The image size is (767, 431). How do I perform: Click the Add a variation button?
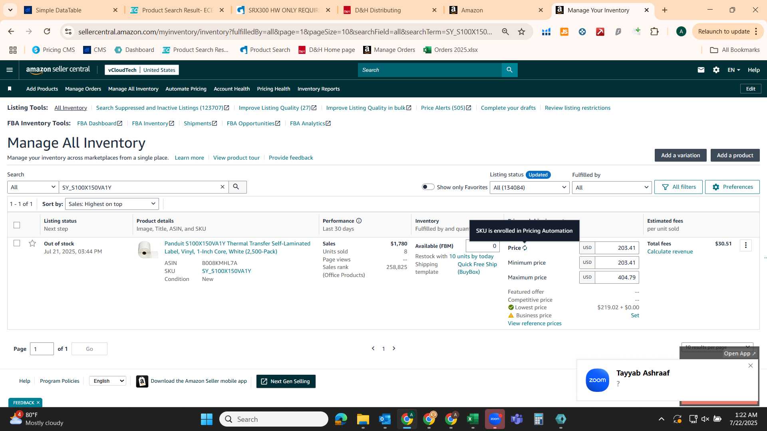click(x=680, y=155)
